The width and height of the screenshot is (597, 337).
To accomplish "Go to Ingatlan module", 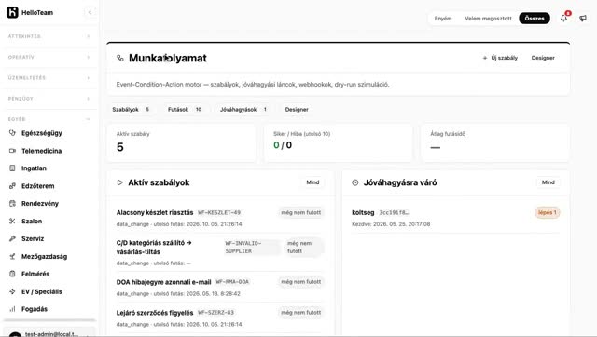I will pyautogui.click(x=49, y=168).
